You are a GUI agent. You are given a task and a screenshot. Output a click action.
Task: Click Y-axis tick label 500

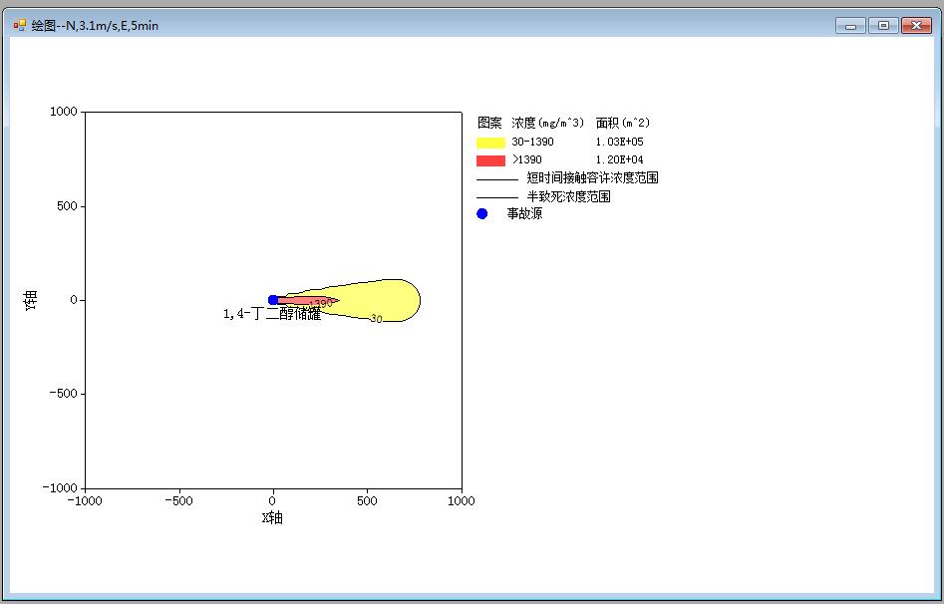coord(68,206)
